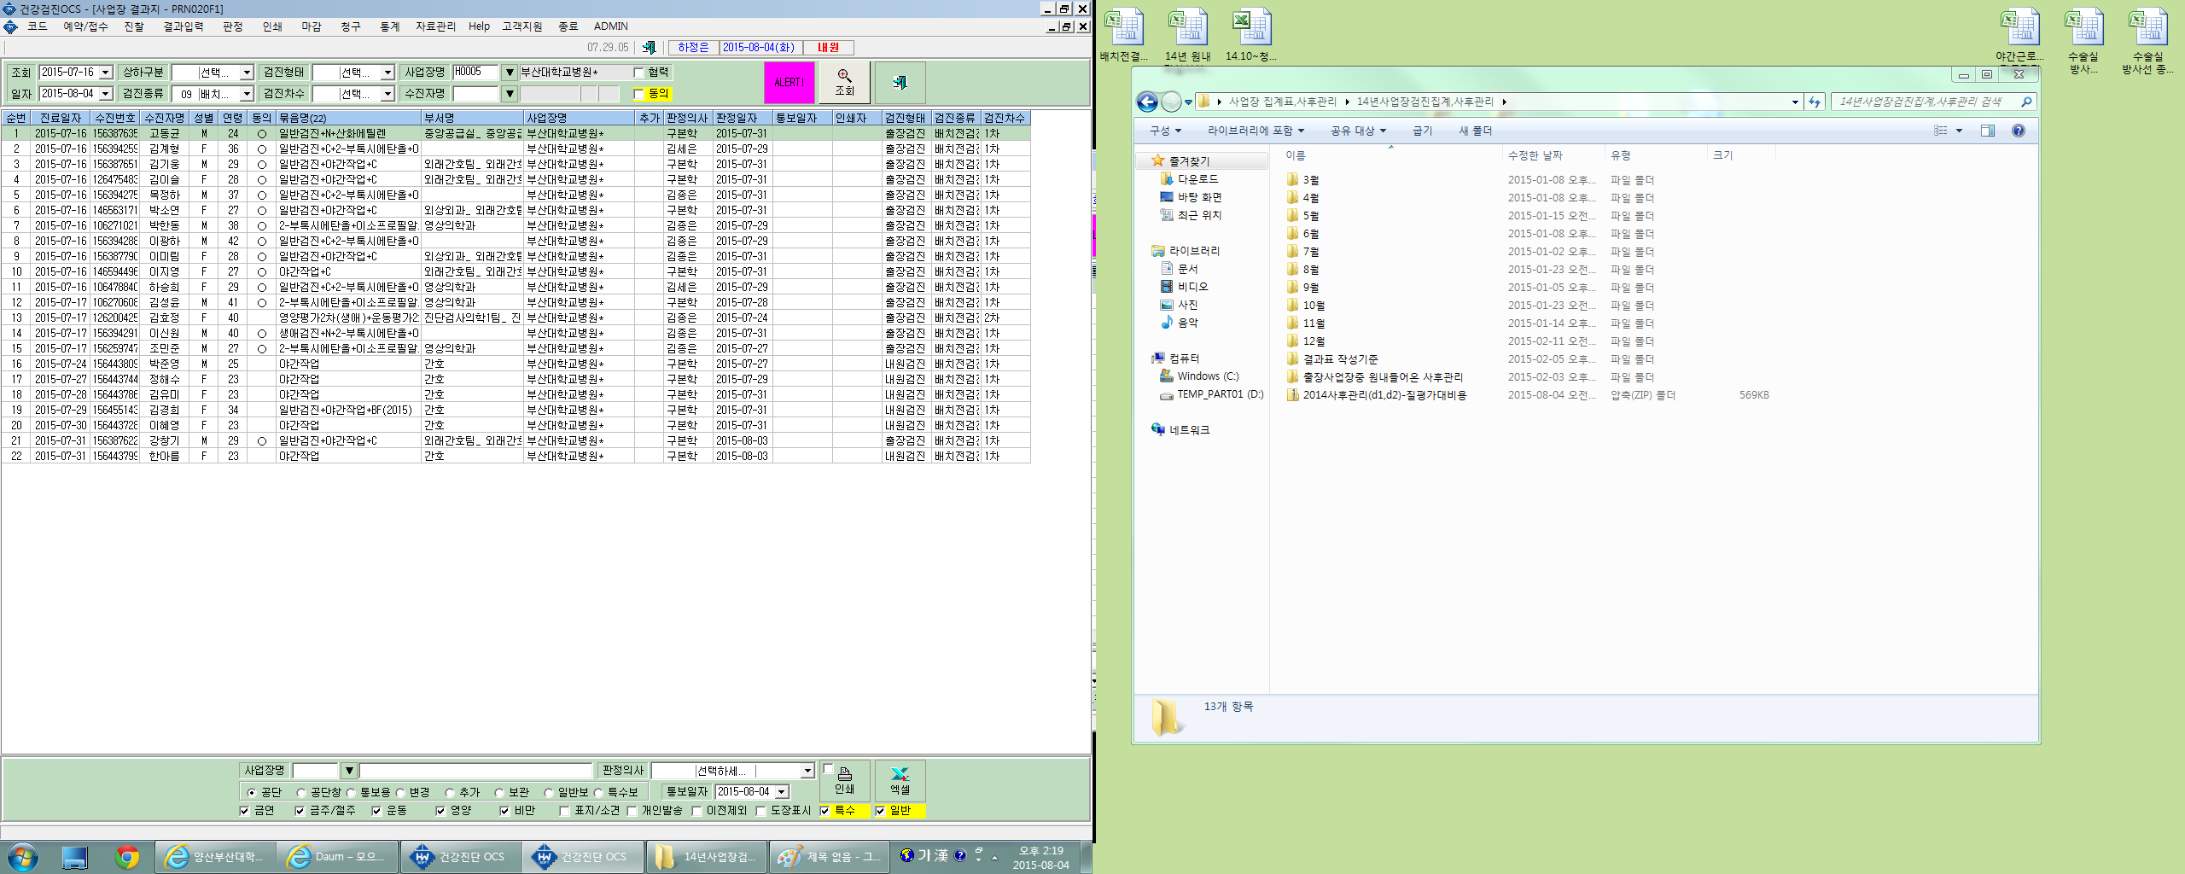This screenshot has height=874, width=2185.
Task: Open the 판정의사 combo box
Action: click(x=733, y=771)
